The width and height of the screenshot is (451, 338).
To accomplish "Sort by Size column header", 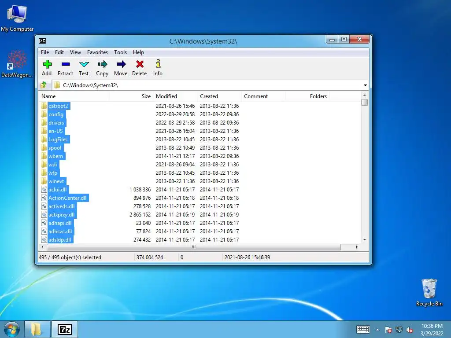I will pos(131,96).
